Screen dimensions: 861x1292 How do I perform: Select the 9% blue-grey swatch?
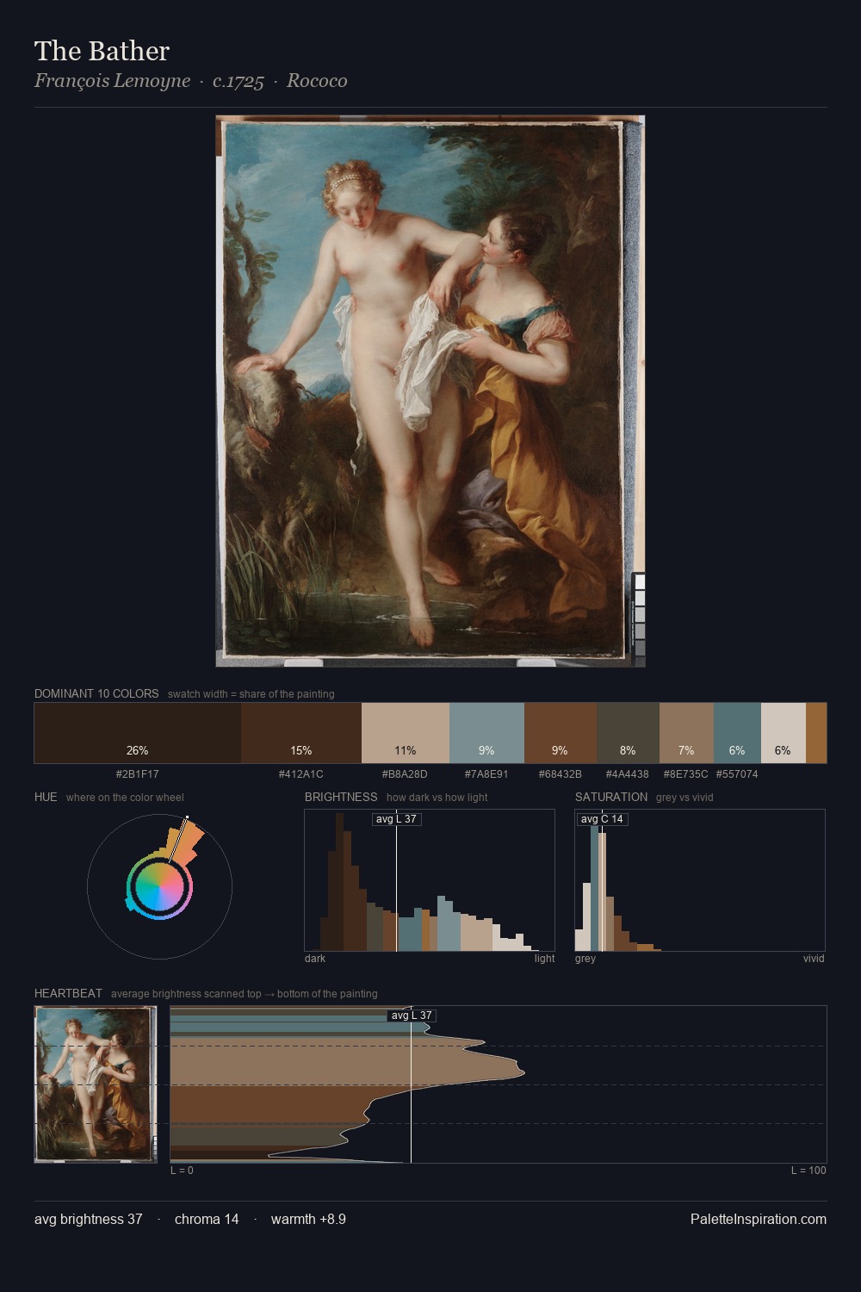click(487, 733)
